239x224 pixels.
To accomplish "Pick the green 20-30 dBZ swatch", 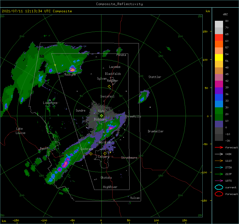I will (219, 111).
